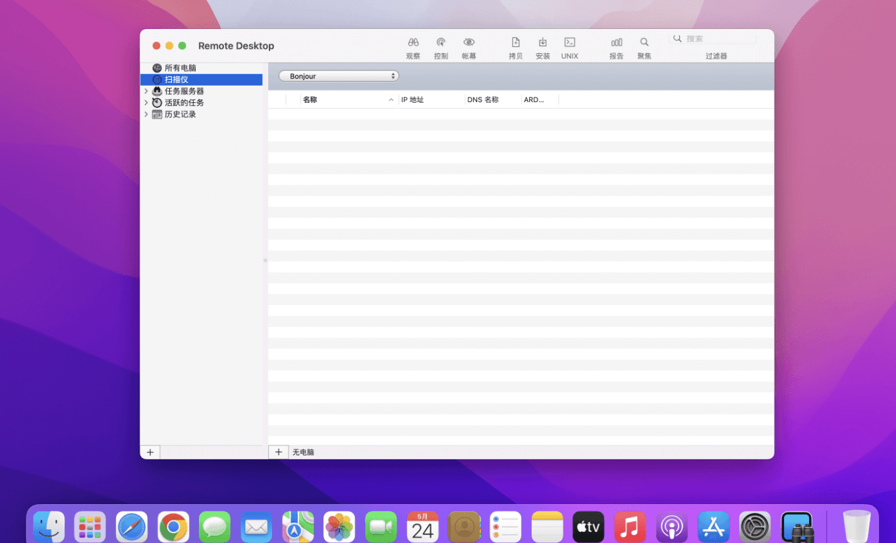
Task: Click the Copy (拷贝) toolbar icon
Action: 515,43
